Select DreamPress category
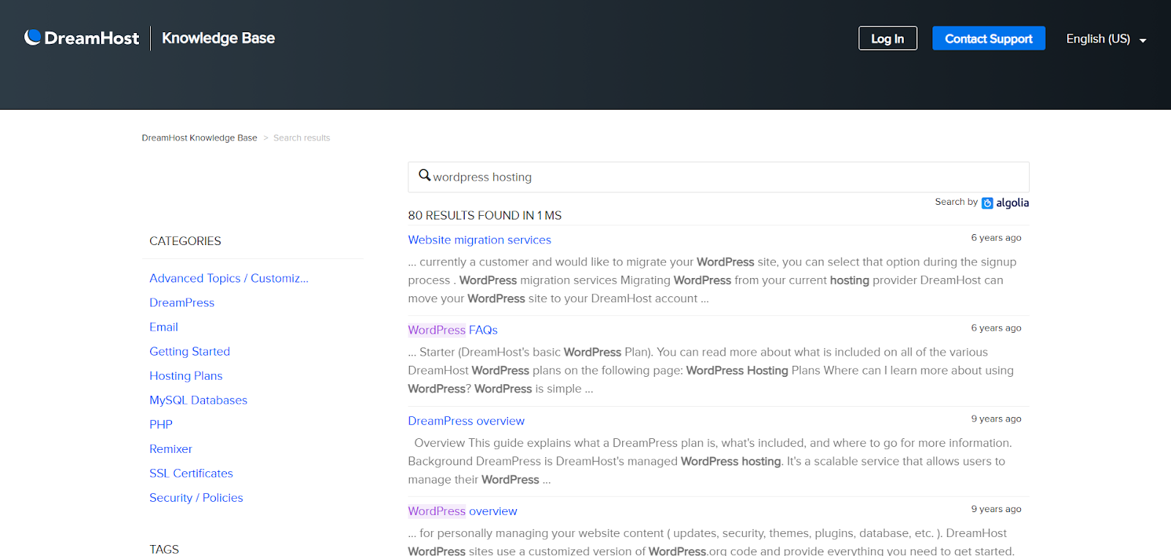Viewport: 1171px width, 556px height. 182,302
